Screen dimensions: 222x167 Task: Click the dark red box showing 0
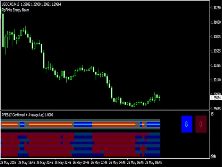click(x=201, y=124)
